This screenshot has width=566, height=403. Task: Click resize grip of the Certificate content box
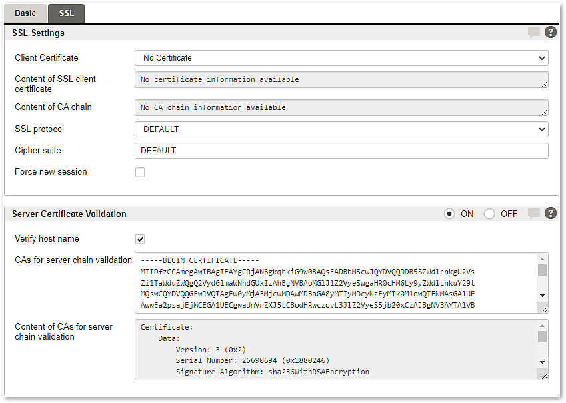tap(545, 376)
